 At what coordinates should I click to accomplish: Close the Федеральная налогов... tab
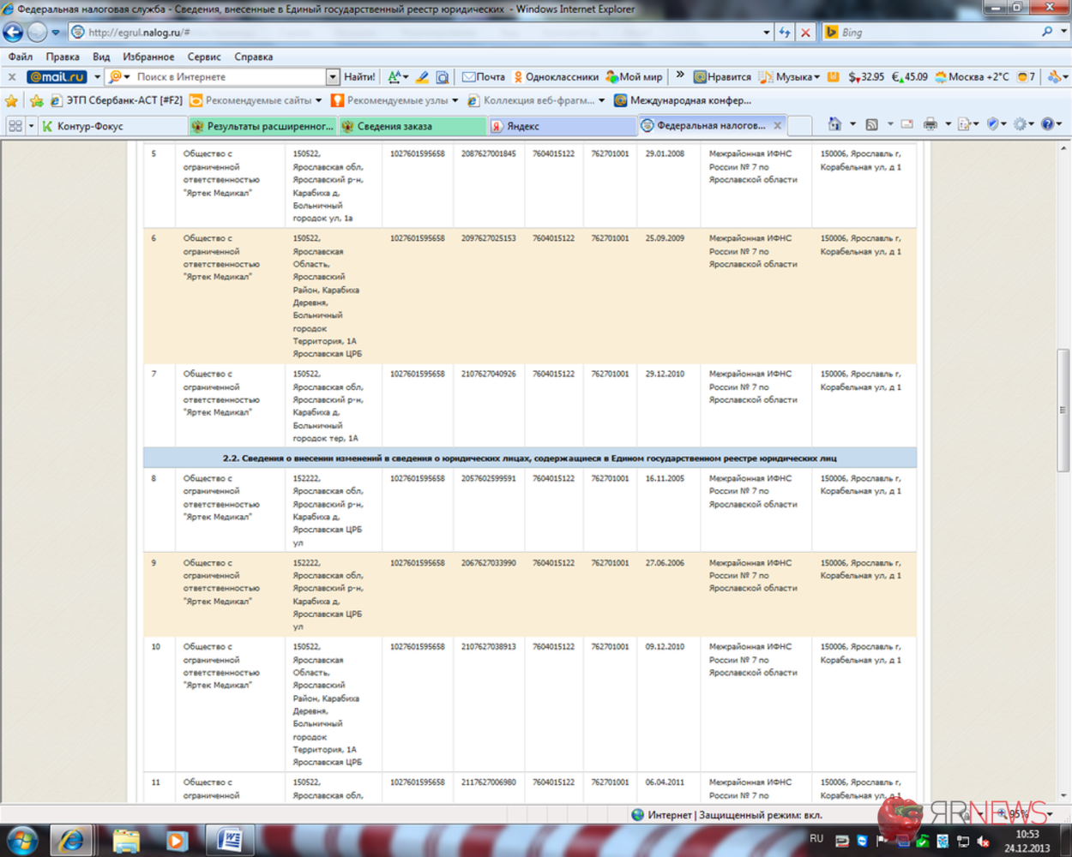point(778,125)
